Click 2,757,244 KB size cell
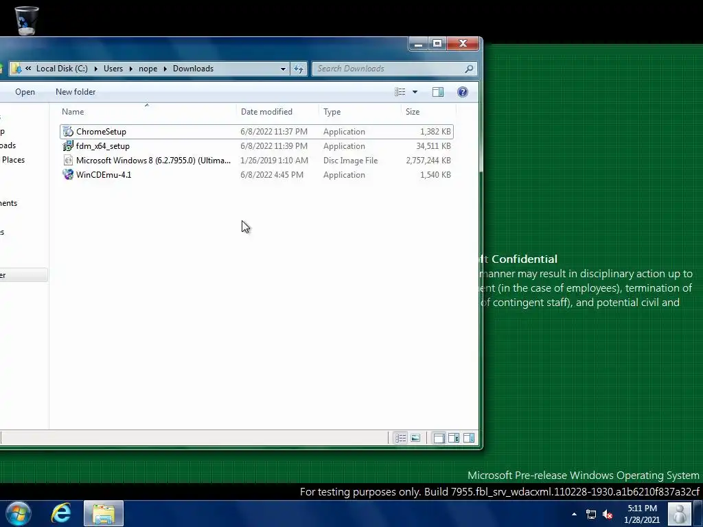 click(428, 160)
